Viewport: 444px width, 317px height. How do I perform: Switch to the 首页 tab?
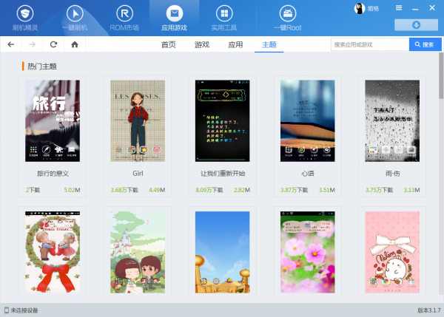coord(169,44)
